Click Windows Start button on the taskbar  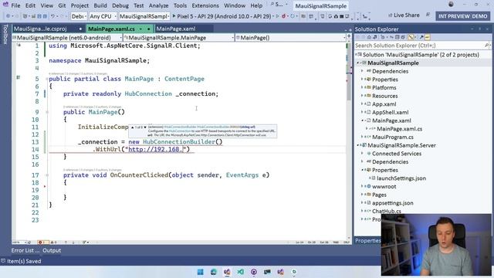click(201, 272)
